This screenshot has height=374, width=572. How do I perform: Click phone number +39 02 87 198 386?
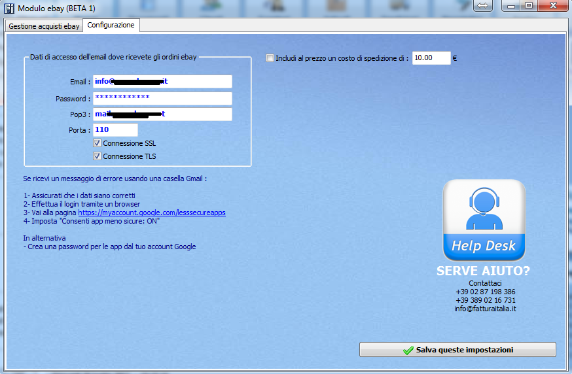click(x=485, y=292)
